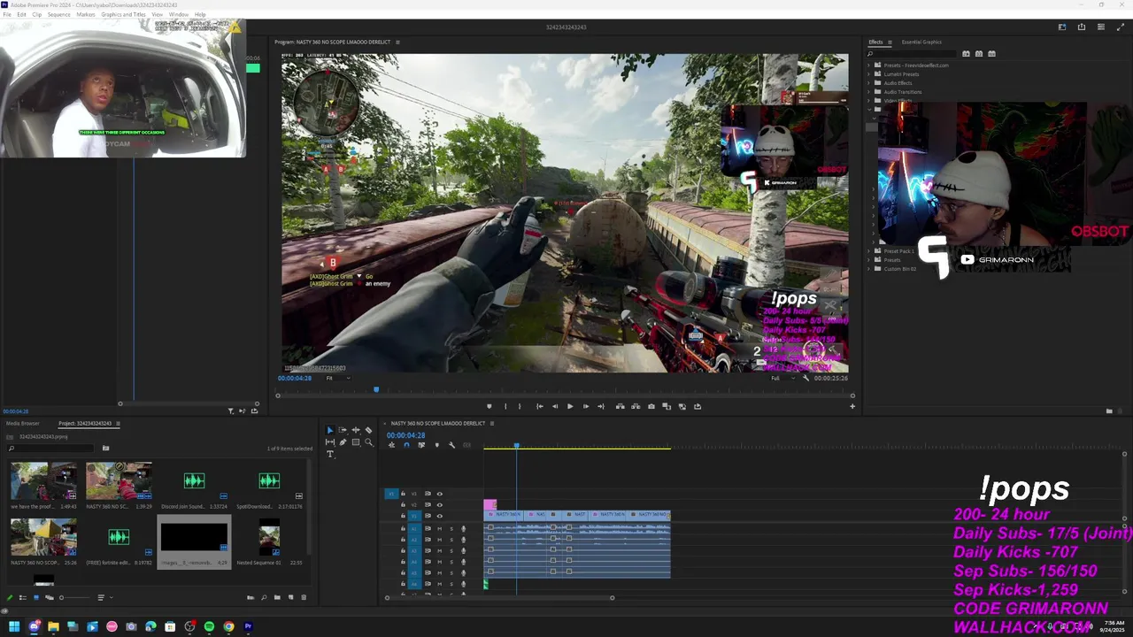Enable voice-over record on A3
The width and height of the screenshot is (1133, 637).
(x=463, y=550)
